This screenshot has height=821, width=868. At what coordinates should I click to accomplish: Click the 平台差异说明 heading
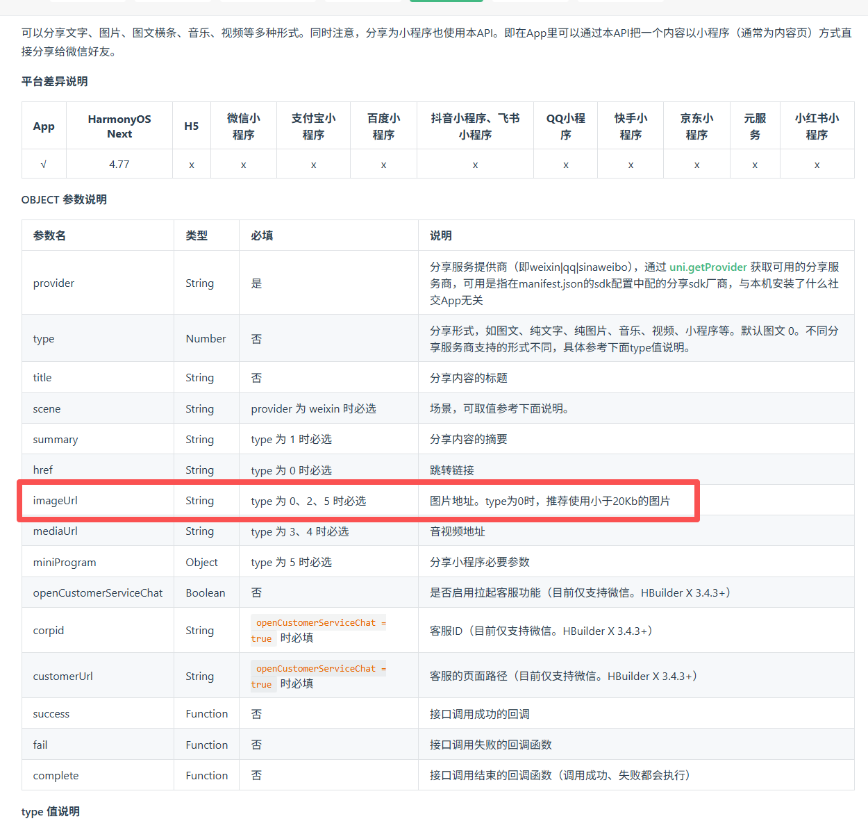pos(54,81)
